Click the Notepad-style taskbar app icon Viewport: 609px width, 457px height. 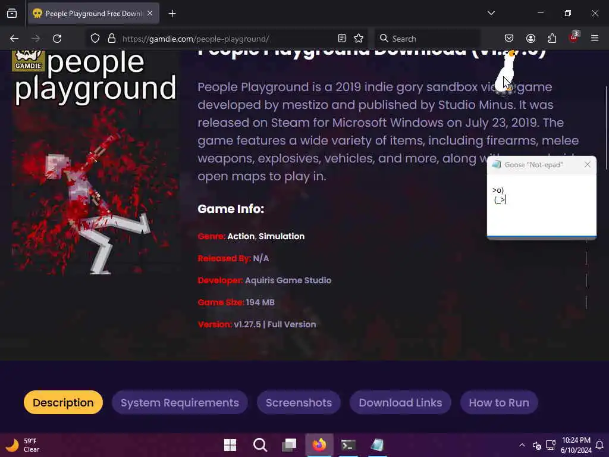pyautogui.click(x=377, y=445)
